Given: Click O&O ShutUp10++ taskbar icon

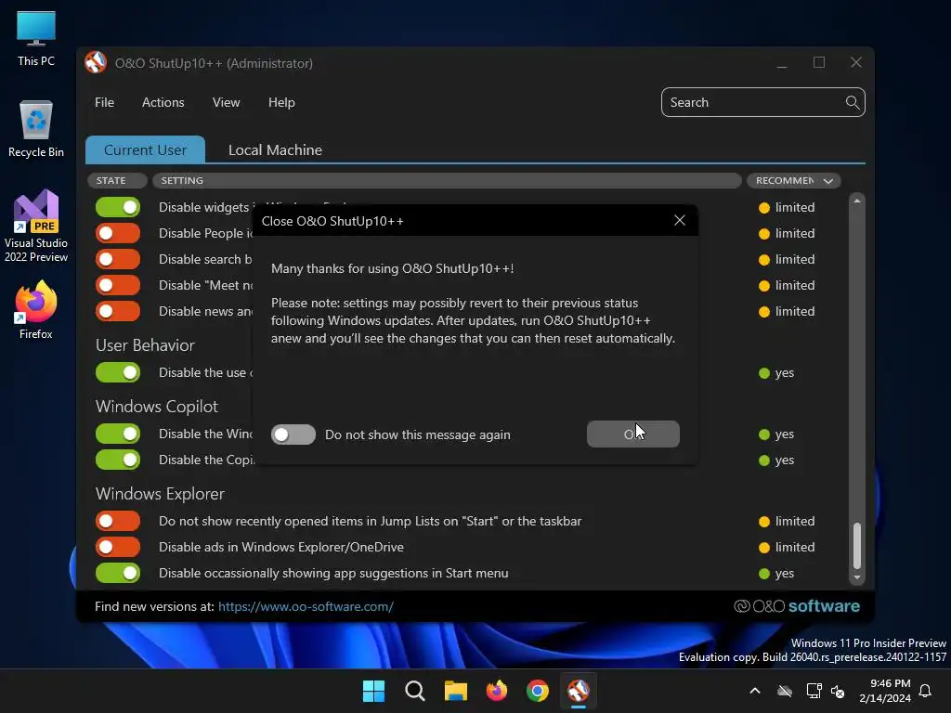Looking at the screenshot, I should click(579, 691).
